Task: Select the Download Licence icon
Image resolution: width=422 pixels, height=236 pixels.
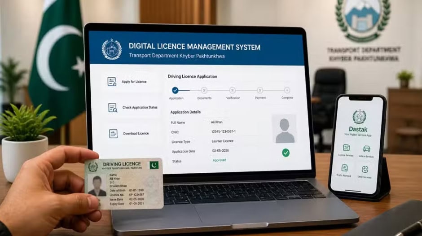Action: pos(113,133)
